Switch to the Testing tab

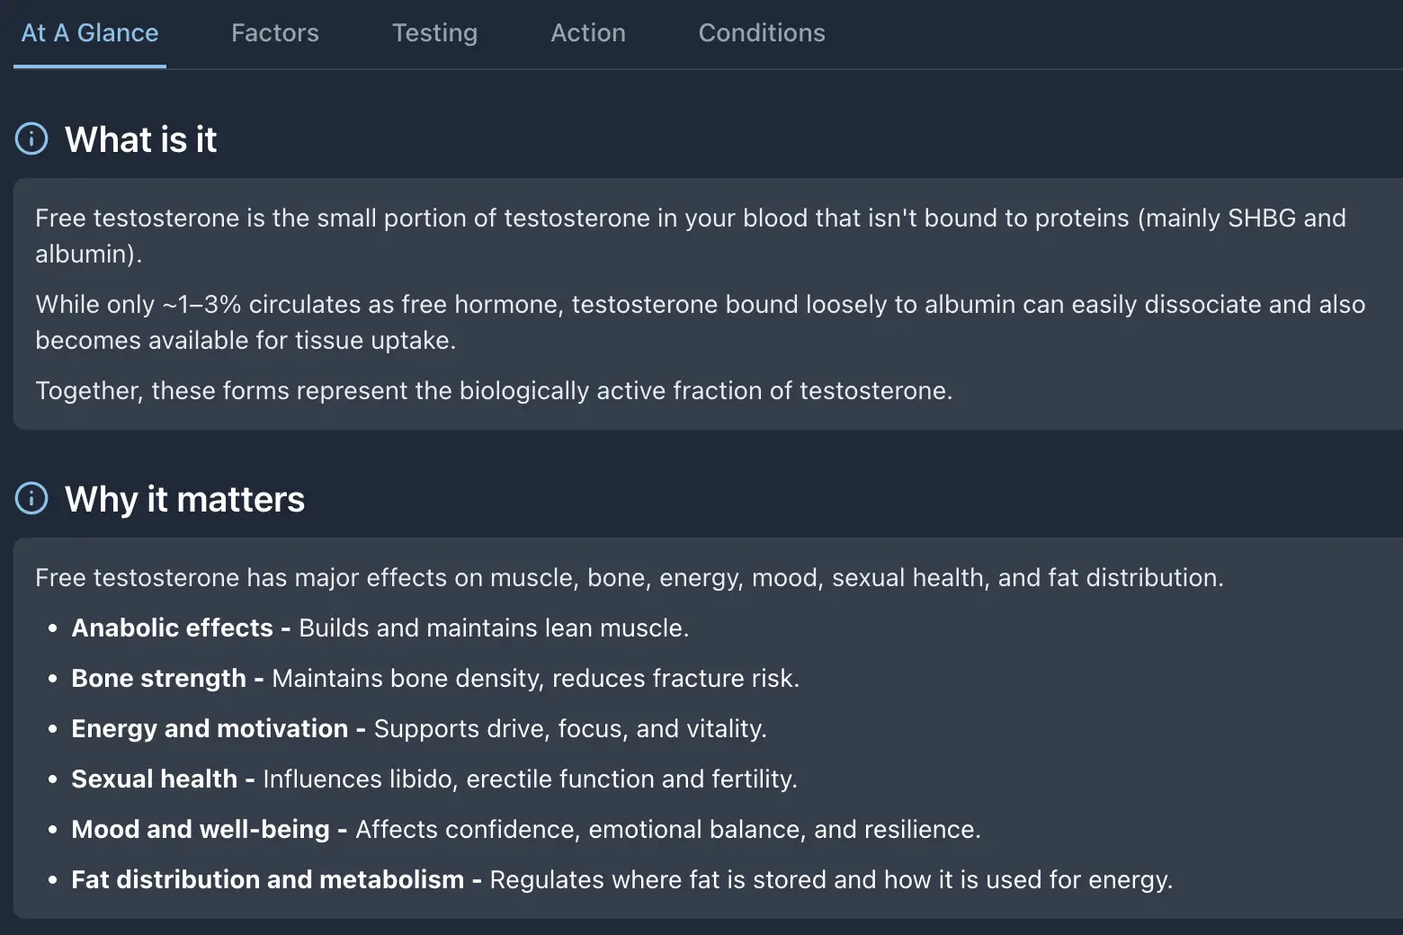tap(434, 33)
